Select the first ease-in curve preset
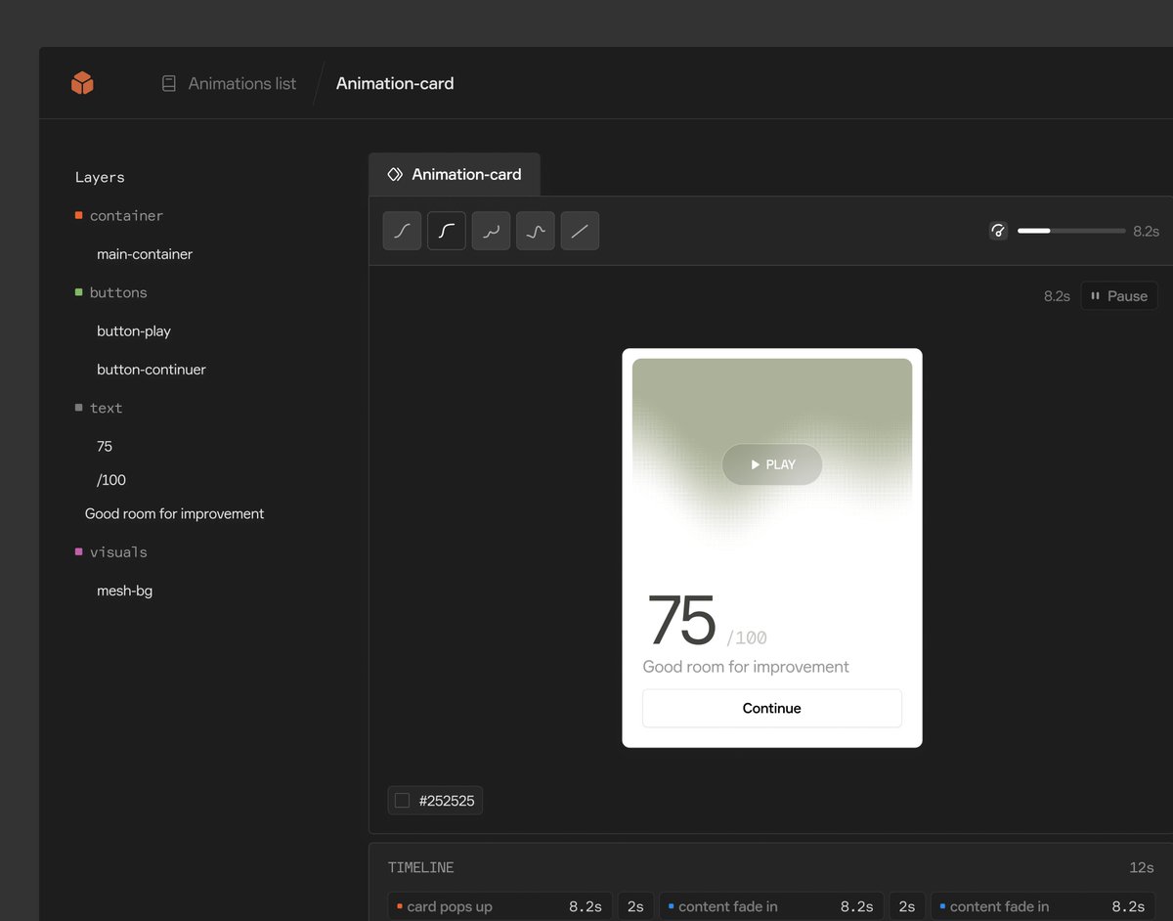Image resolution: width=1173 pixels, height=921 pixels. [x=402, y=231]
